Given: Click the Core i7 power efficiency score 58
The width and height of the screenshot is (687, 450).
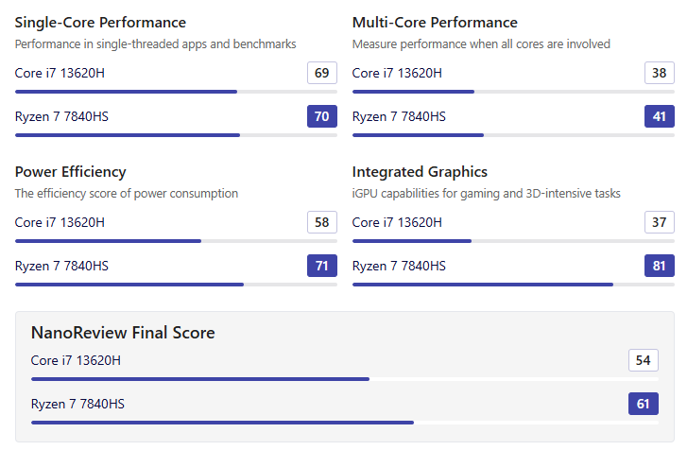Looking at the screenshot, I should tap(322, 222).
